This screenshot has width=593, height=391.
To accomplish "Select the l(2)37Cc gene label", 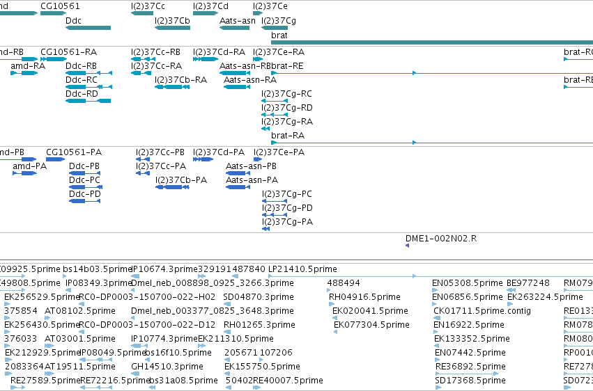I will 148,6.
